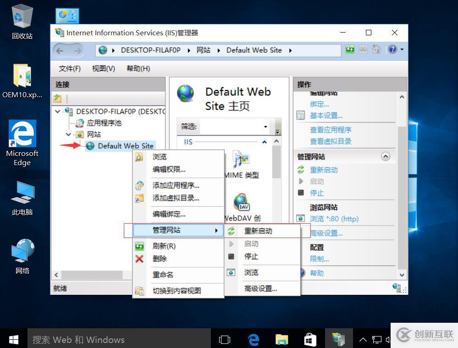Open File Explorer from the taskbar

281,340
